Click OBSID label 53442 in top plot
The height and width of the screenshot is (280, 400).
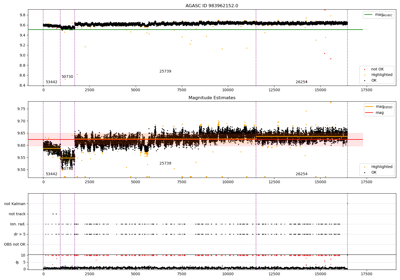point(51,82)
